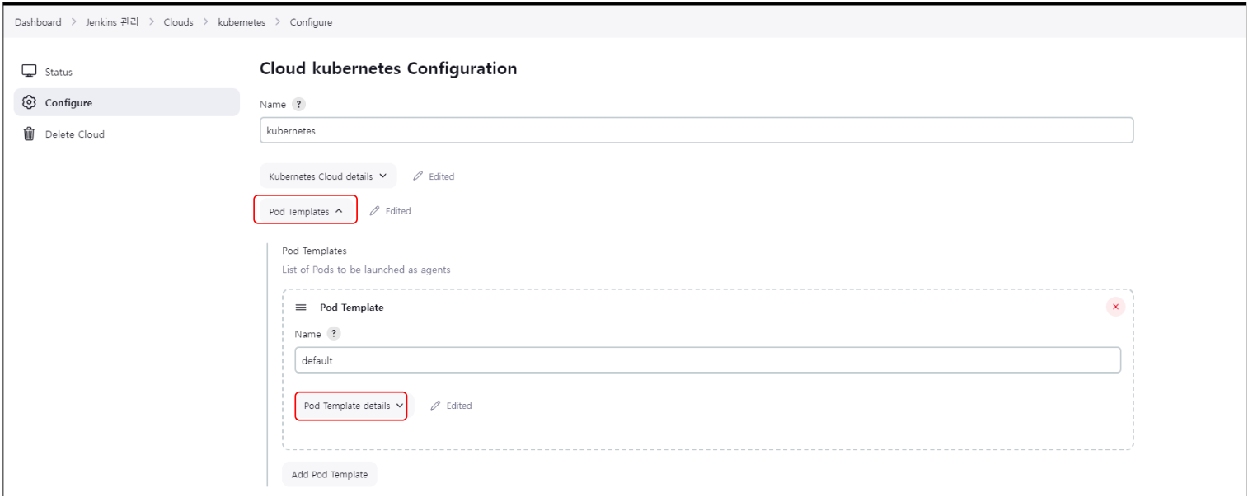Show help for the cloud Name field
1248x498 pixels.
pos(299,105)
